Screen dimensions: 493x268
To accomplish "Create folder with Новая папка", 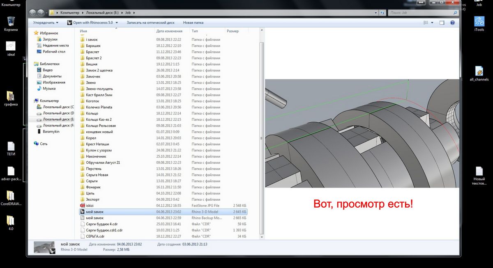I will coord(193,23).
